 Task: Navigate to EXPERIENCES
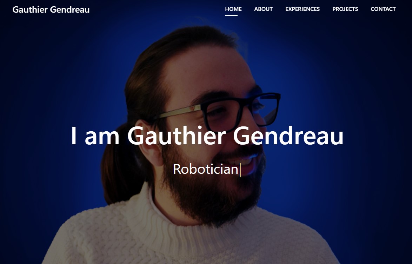click(303, 9)
